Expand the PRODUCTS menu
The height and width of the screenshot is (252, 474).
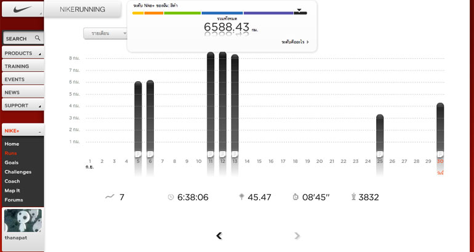pos(22,53)
